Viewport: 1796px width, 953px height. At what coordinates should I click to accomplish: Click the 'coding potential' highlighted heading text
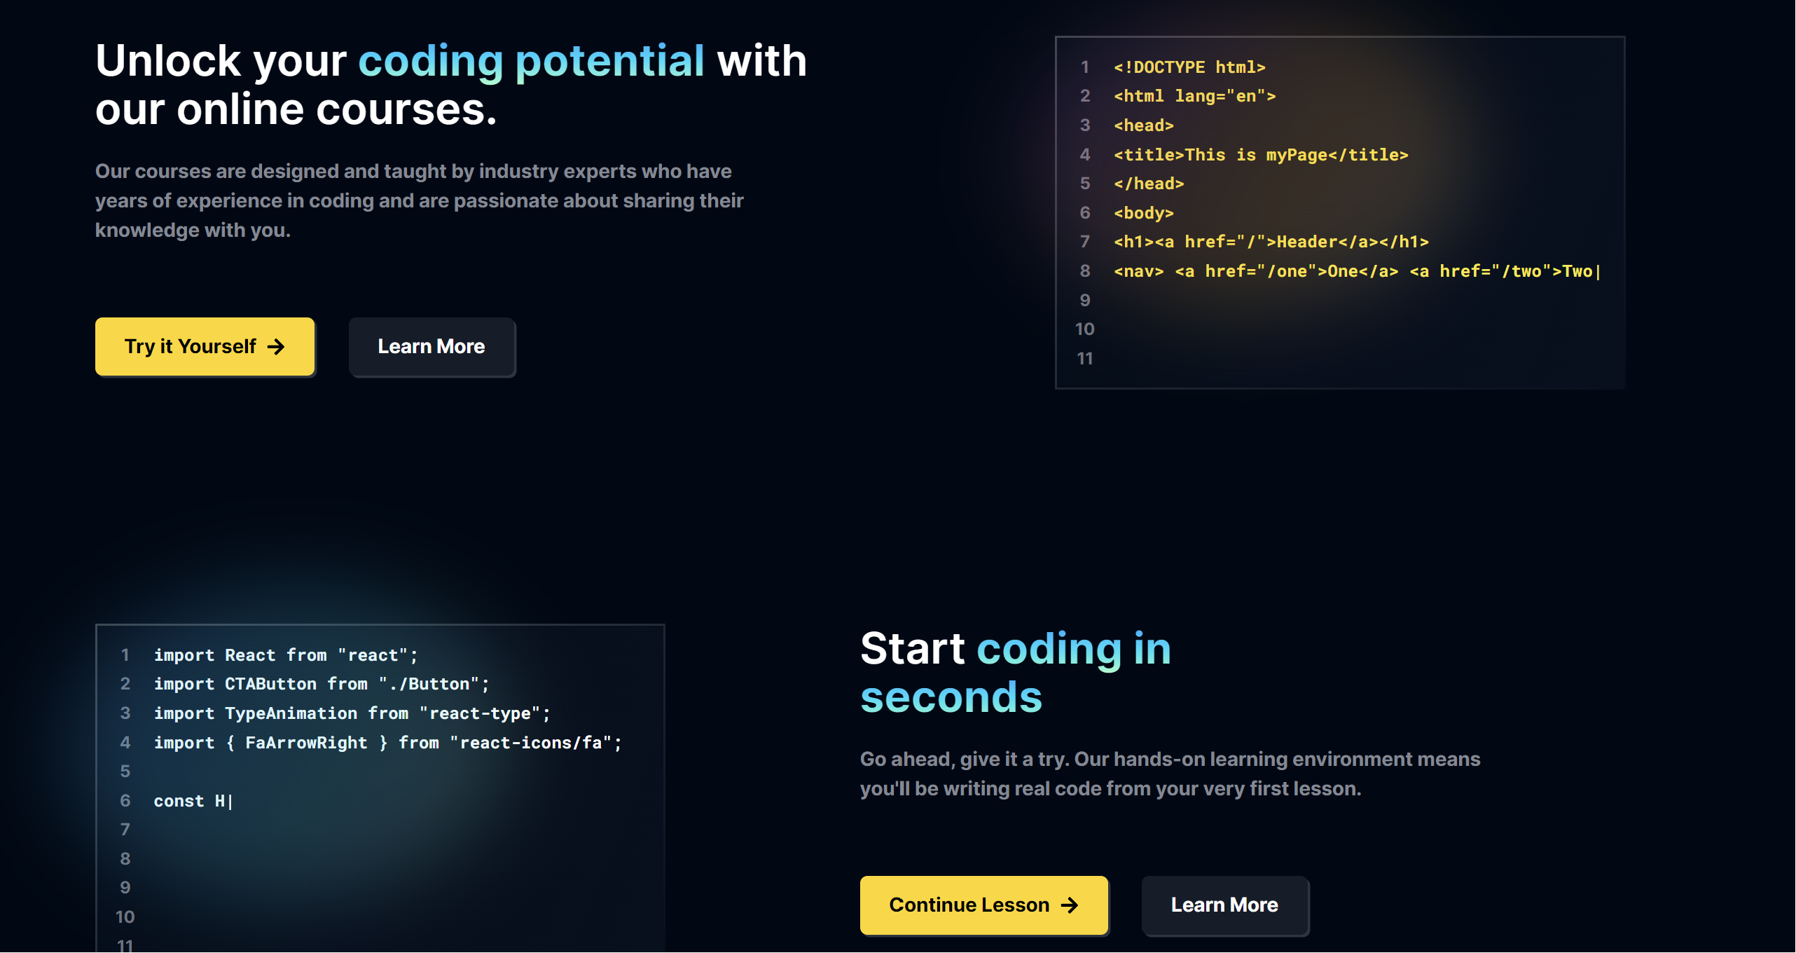pyautogui.click(x=531, y=62)
